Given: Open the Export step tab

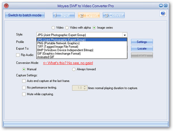Looking at the screenshot, I should [x=89, y=15].
